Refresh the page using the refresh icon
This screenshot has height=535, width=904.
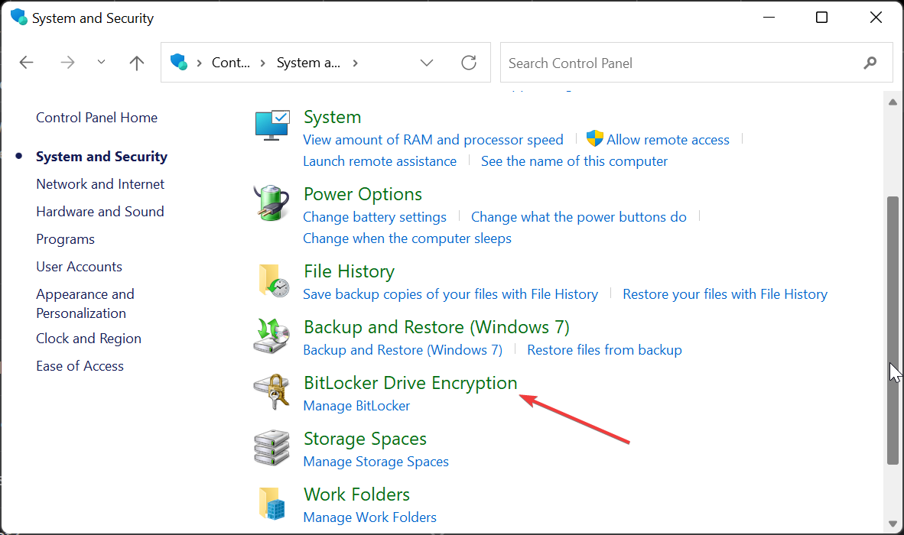coord(469,63)
